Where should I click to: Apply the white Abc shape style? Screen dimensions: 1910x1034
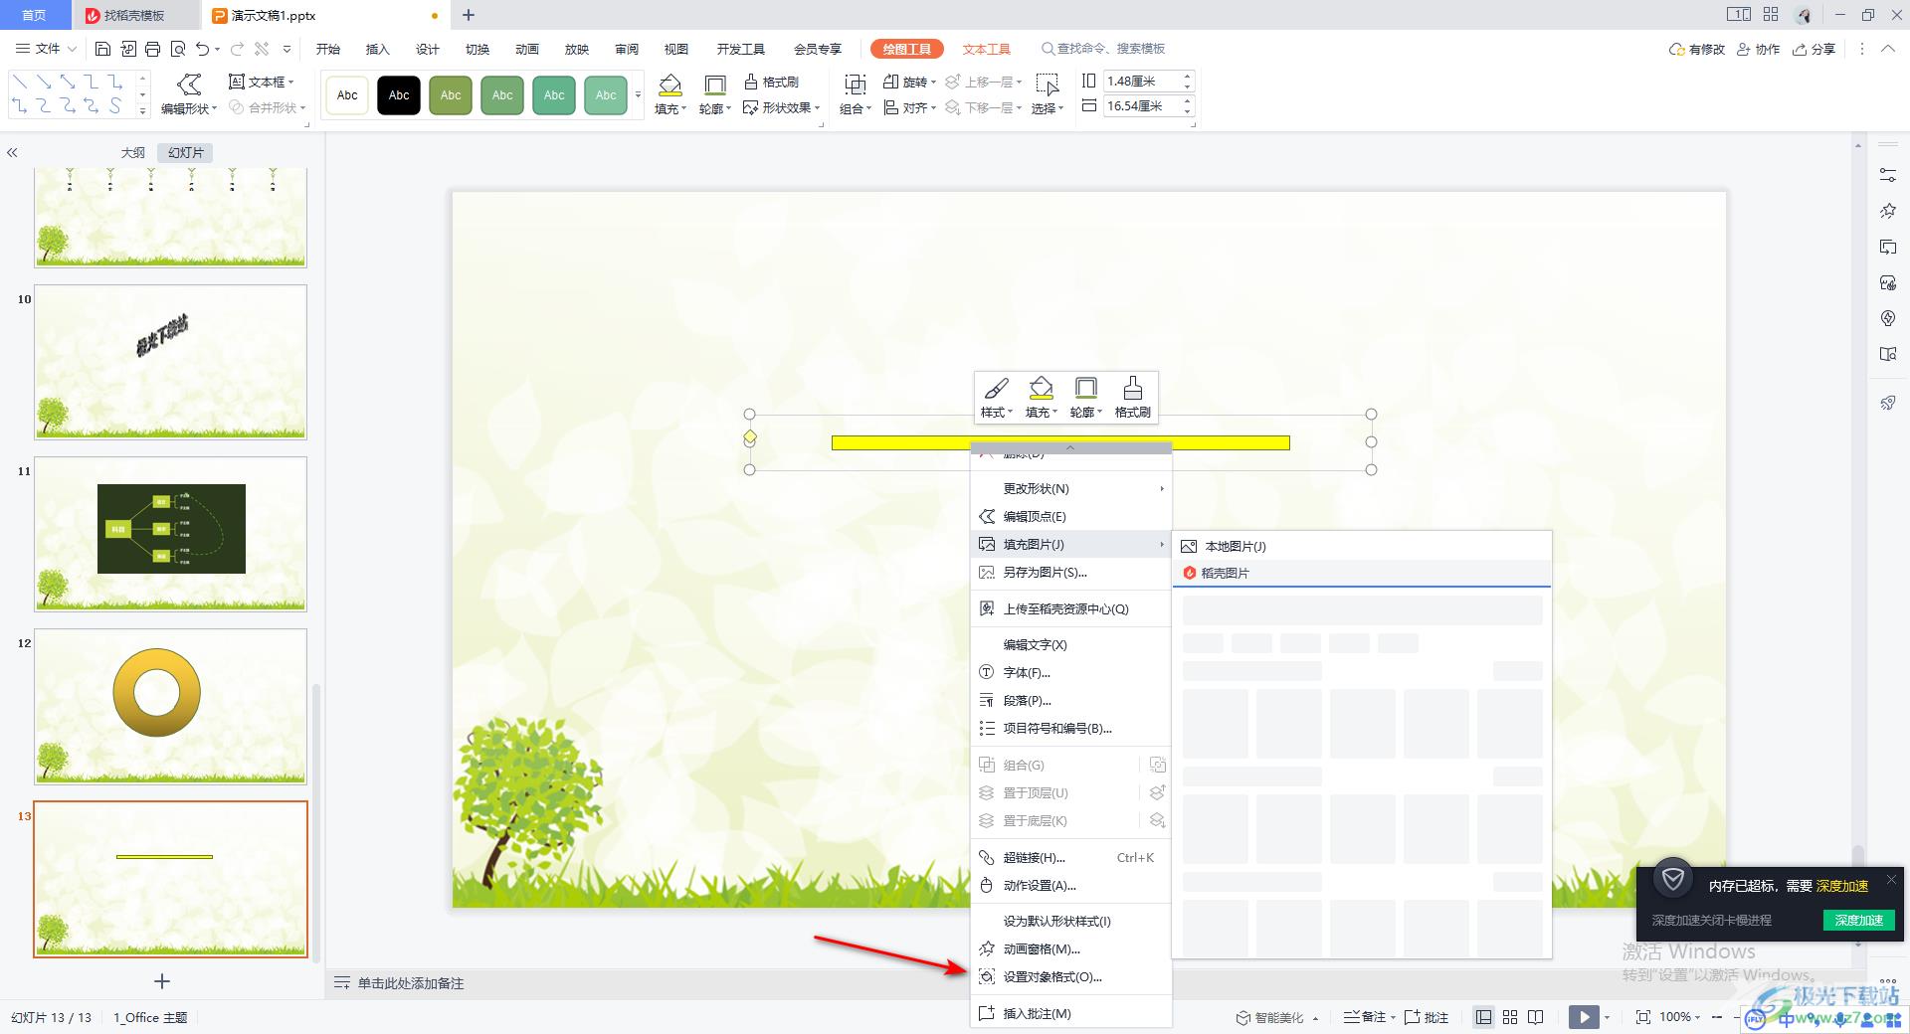(x=347, y=95)
